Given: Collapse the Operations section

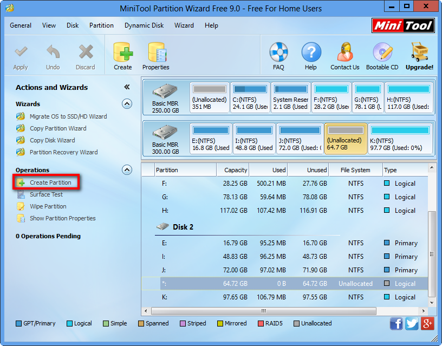Looking at the screenshot, I should click(x=127, y=169).
